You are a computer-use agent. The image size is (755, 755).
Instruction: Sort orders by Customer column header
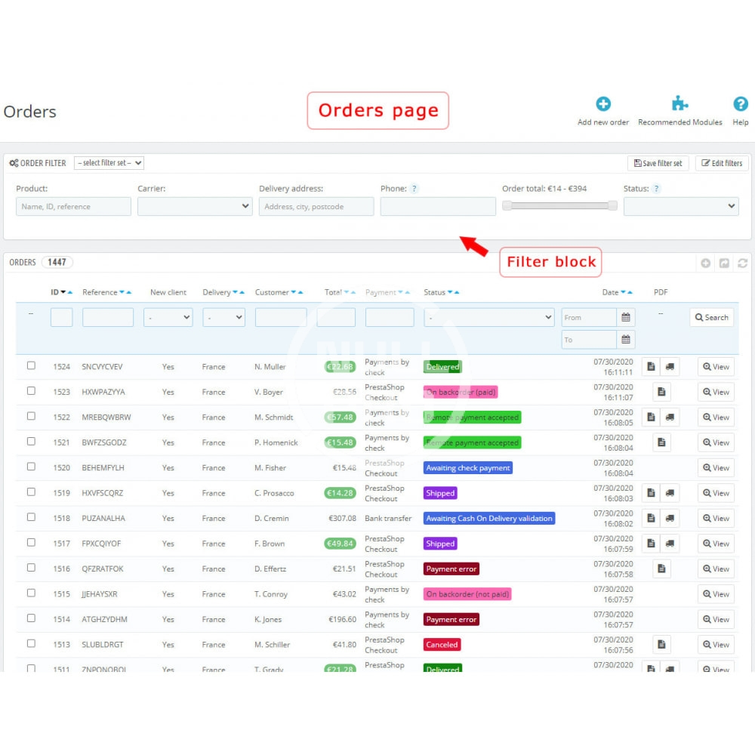click(x=272, y=292)
